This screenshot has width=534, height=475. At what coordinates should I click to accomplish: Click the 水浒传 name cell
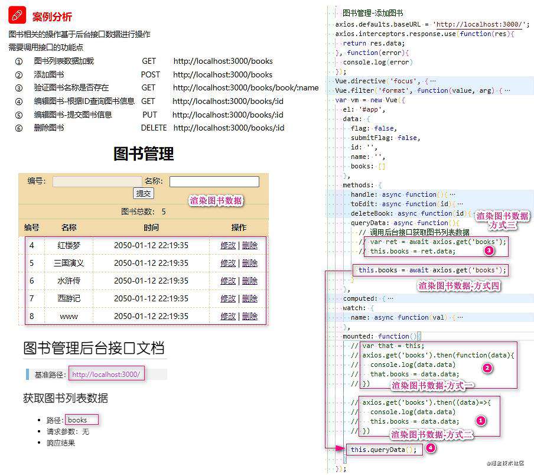[x=69, y=281]
